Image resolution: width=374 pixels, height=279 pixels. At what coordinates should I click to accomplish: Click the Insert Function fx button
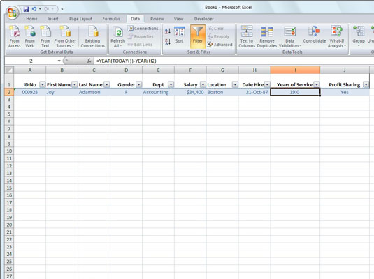tap(89, 61)
